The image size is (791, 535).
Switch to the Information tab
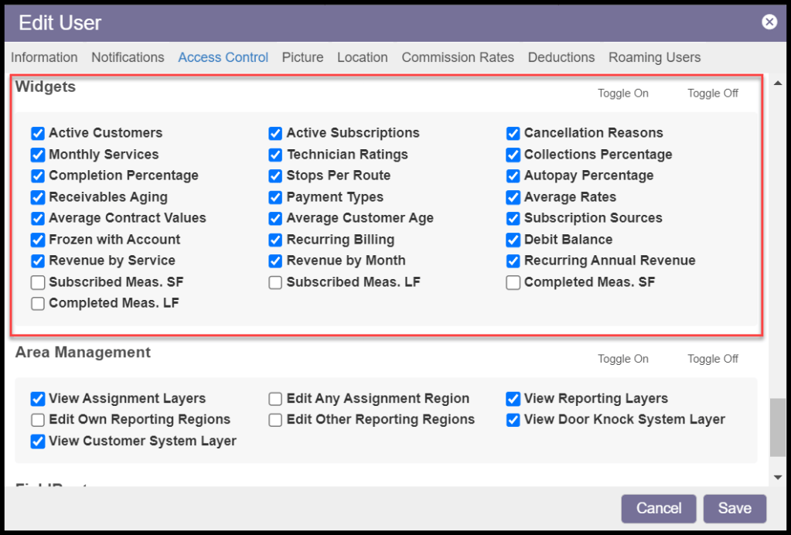[x=44, y=57]
